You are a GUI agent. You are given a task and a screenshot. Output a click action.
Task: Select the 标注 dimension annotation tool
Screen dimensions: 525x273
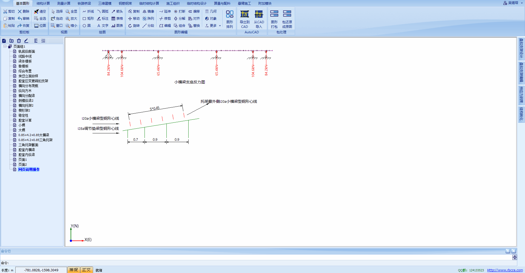pyautogui.click(x=103, y=19)
